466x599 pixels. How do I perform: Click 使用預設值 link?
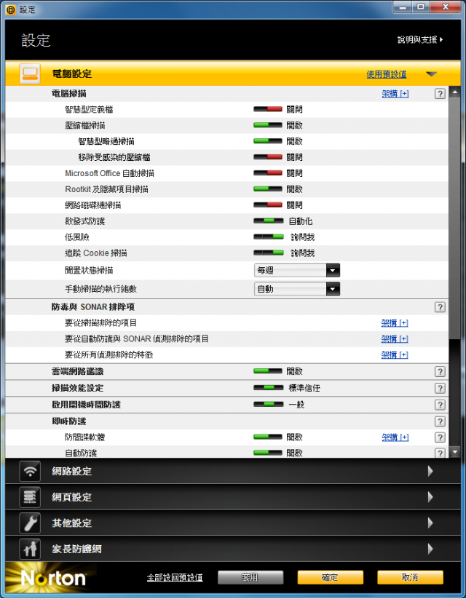tap(387, 74)
